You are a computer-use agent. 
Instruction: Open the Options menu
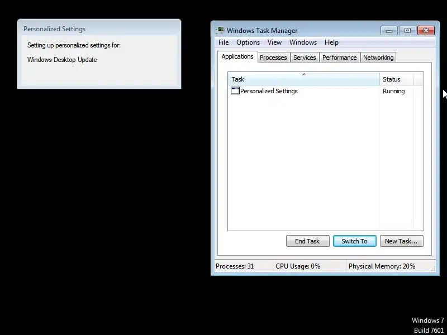pyautogui.click(x=248, y=42)
